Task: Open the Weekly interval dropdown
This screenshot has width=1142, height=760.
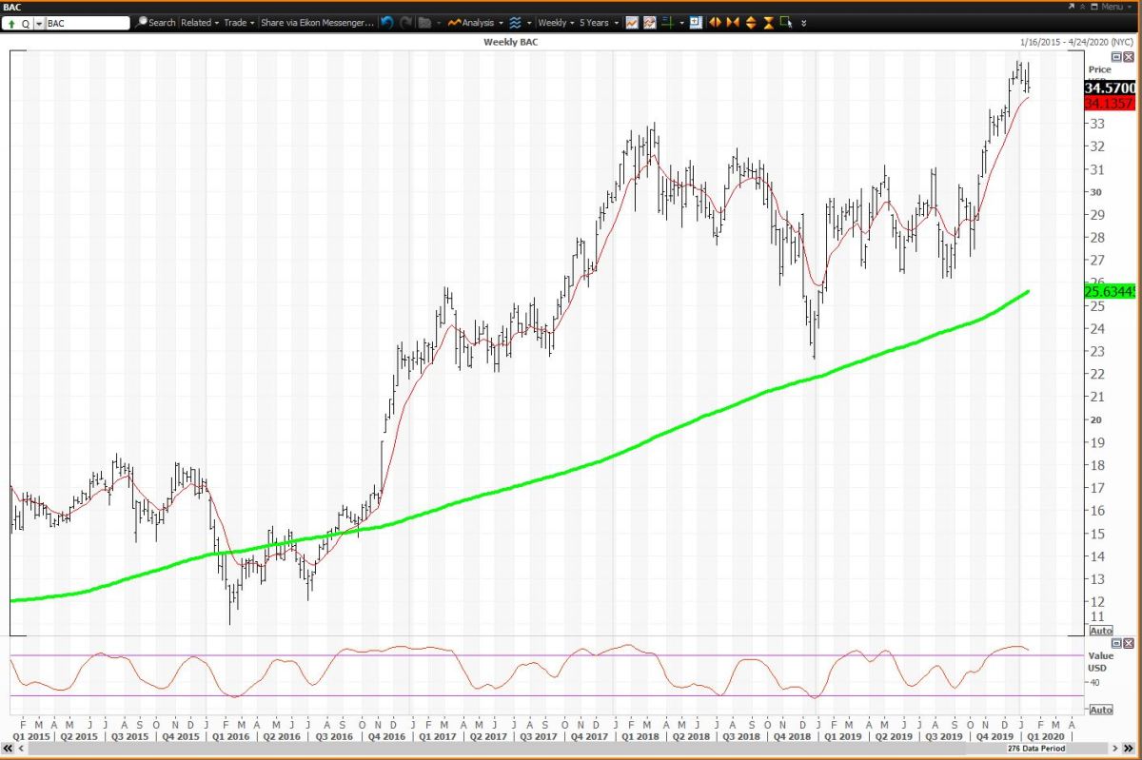Action: click(556, 22)
